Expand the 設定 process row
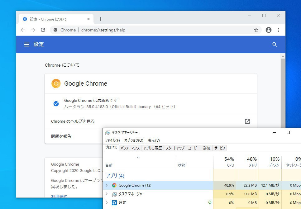Viewport: 301px width, 209px height. click(107, 202)
